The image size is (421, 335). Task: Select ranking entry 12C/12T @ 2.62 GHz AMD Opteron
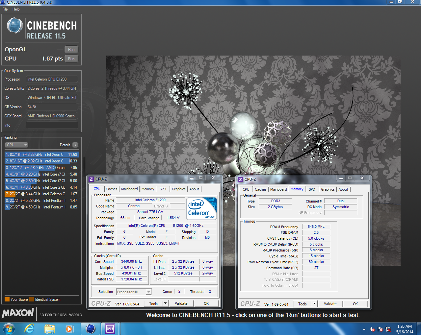(x=41, y=168)
